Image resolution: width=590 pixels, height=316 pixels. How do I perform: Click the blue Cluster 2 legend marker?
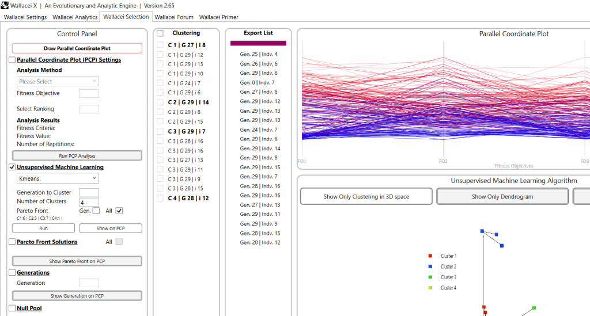[x=430, y=266]
